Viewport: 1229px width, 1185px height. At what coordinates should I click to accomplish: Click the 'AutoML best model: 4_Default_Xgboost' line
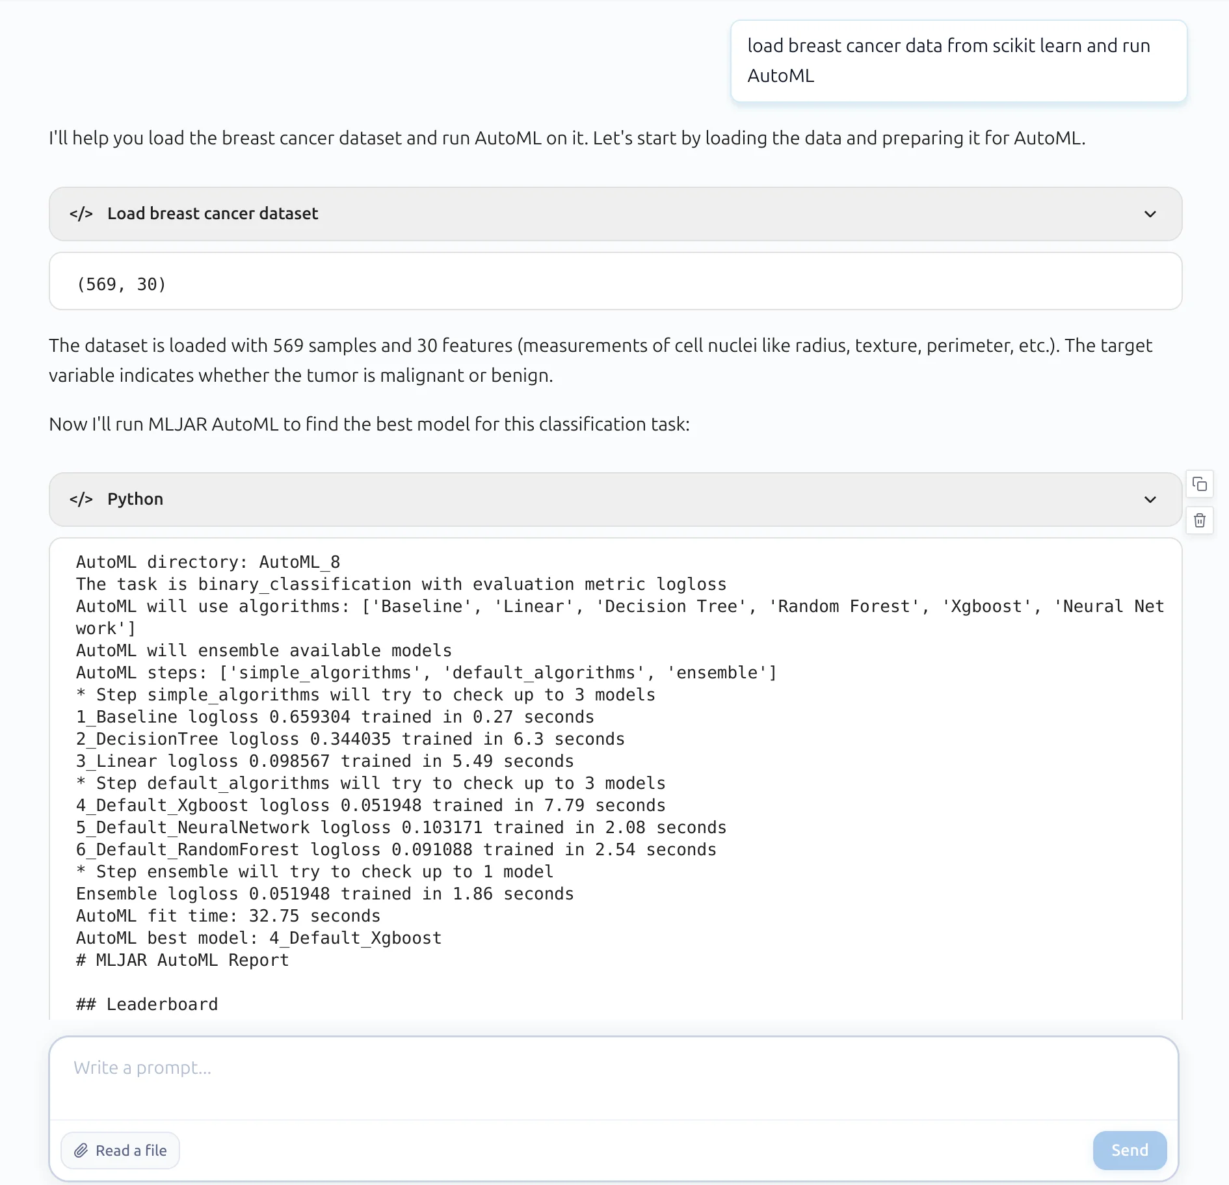(259, 938)
